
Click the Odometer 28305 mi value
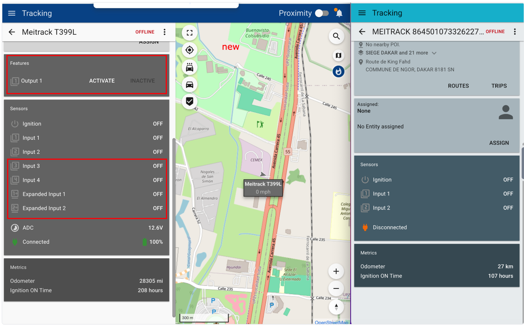151,281
